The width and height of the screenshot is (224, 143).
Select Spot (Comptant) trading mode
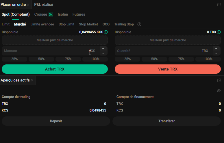pyautogui.click(x=16, y=14)
